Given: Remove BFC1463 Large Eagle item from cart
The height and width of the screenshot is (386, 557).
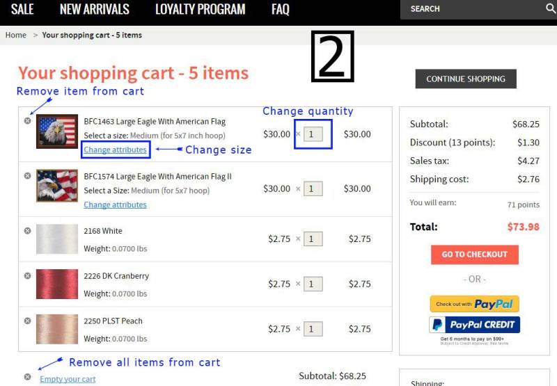Looking at the screenshot, I should [x=27, y=120].
